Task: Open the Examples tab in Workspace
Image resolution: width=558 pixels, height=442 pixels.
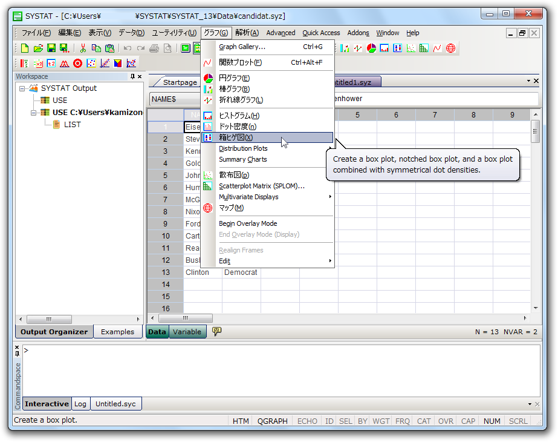Action: 117,332
